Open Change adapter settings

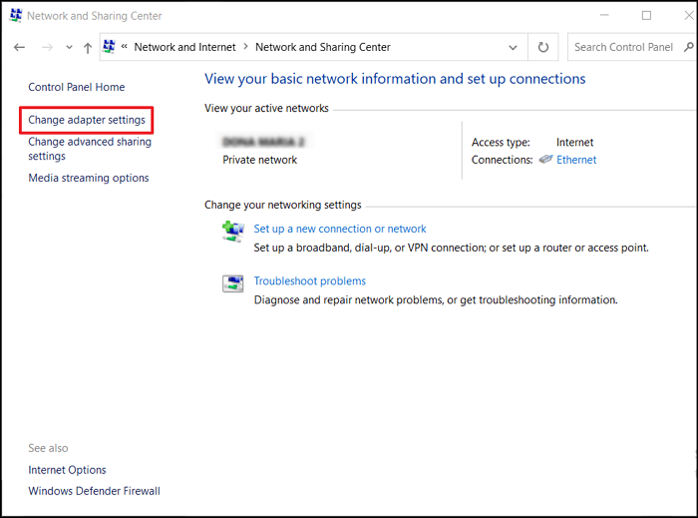pyautogui.click(x=87, y=120)
